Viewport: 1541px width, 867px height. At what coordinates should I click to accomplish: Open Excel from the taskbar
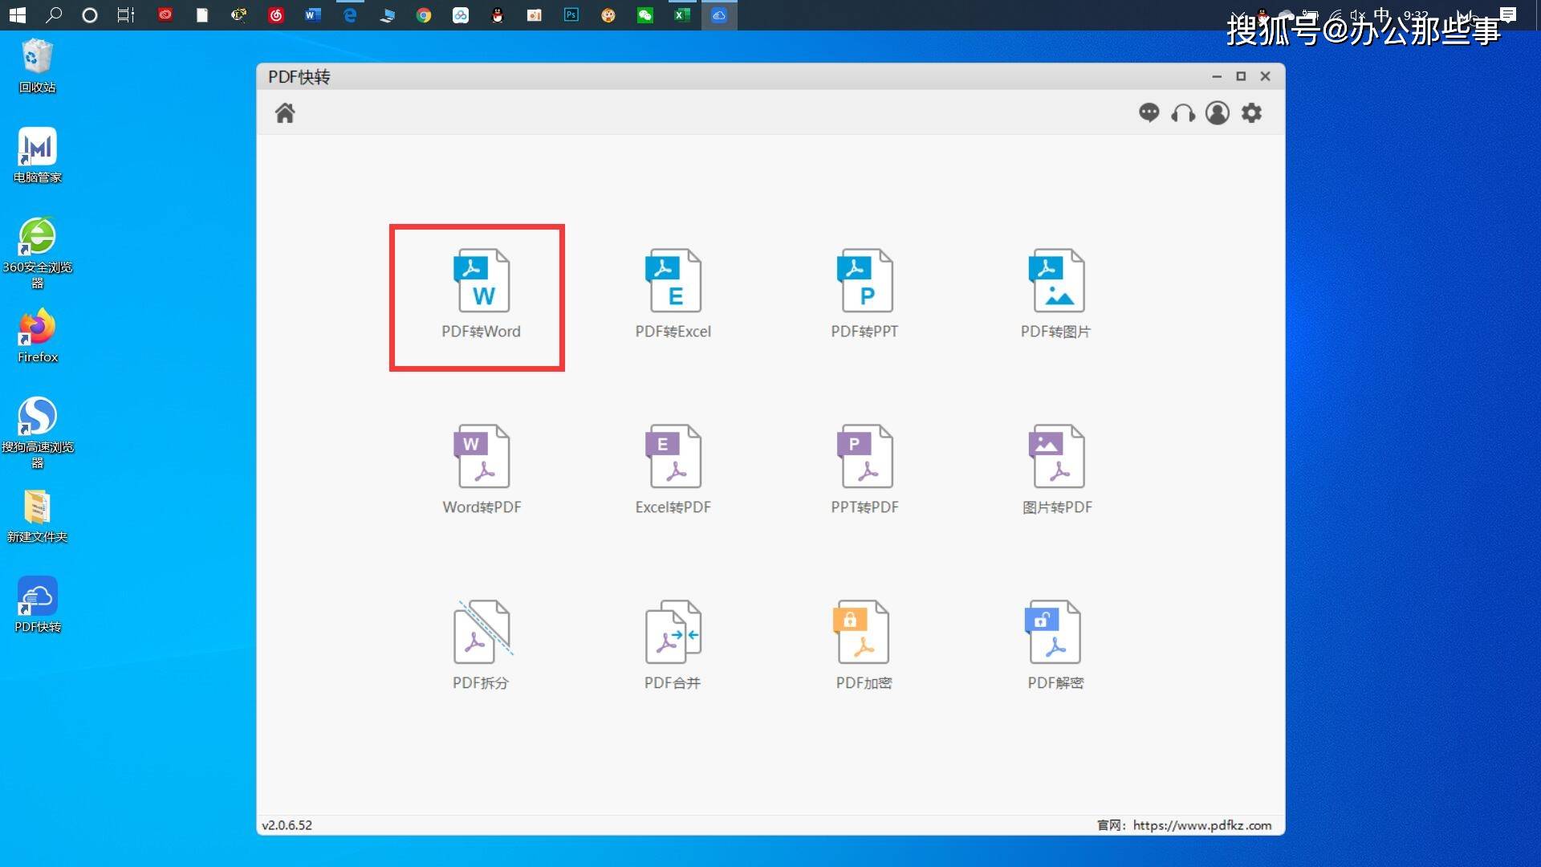click(x=681, y=14)
